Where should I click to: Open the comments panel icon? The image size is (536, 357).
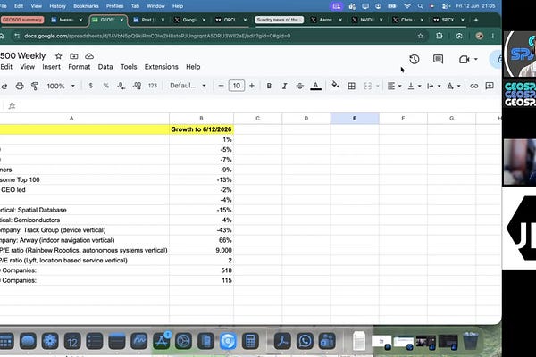pos(438,59)
